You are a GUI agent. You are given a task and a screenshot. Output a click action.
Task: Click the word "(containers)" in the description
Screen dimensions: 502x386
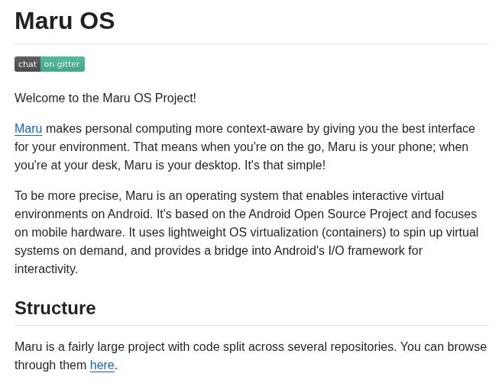tap(355, 232)
